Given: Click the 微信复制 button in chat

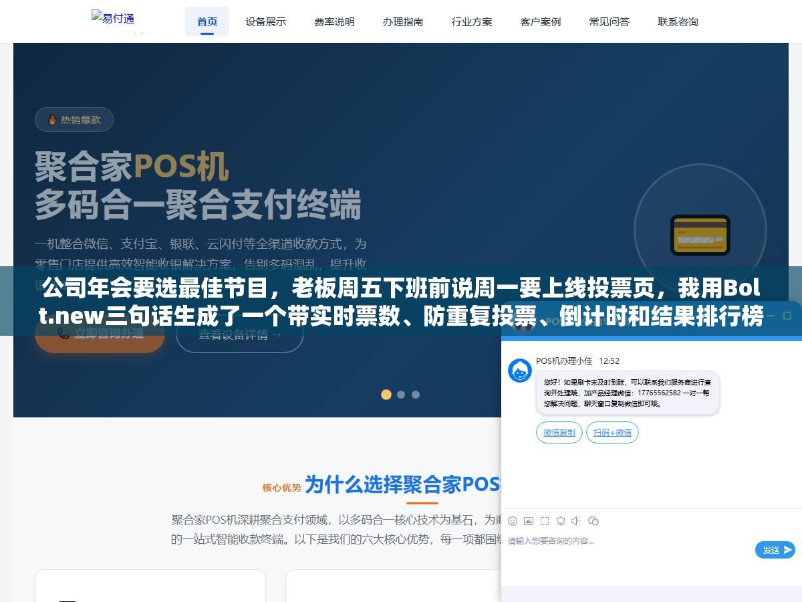Looking at the screenshot, I should tap(559, 433).
